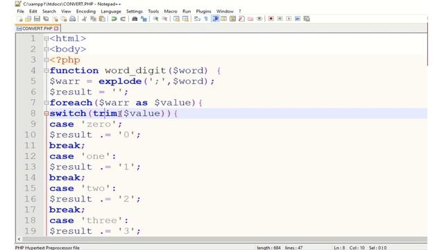Click the Save Recorded Macro icon
444x250 pixels.
click(307, 19)
